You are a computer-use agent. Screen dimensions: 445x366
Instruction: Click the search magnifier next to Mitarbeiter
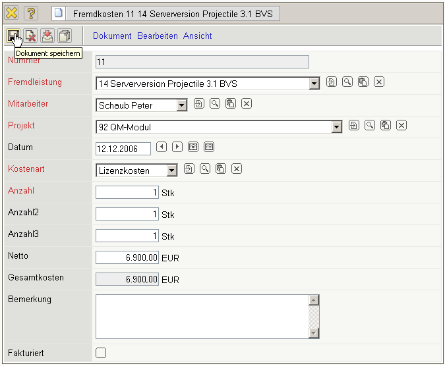[214, 104]
